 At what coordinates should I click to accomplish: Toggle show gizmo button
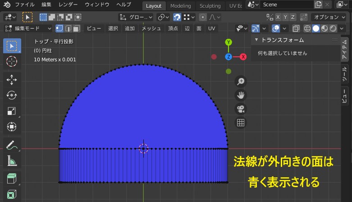pyautogui.click(x=256, y=28)
